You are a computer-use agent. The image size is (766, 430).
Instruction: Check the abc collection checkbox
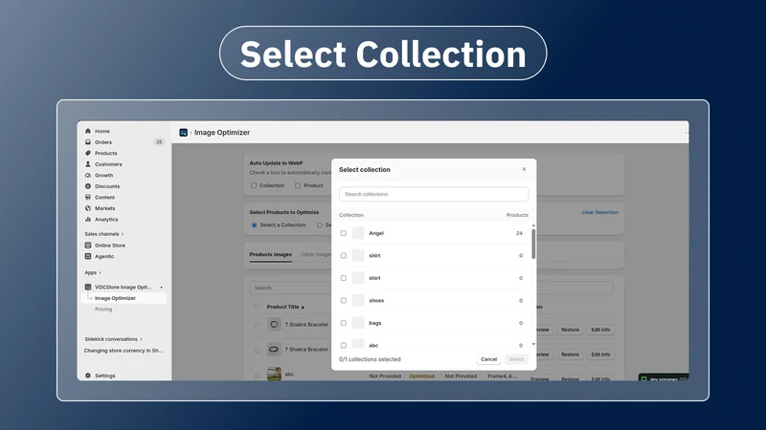344,345
